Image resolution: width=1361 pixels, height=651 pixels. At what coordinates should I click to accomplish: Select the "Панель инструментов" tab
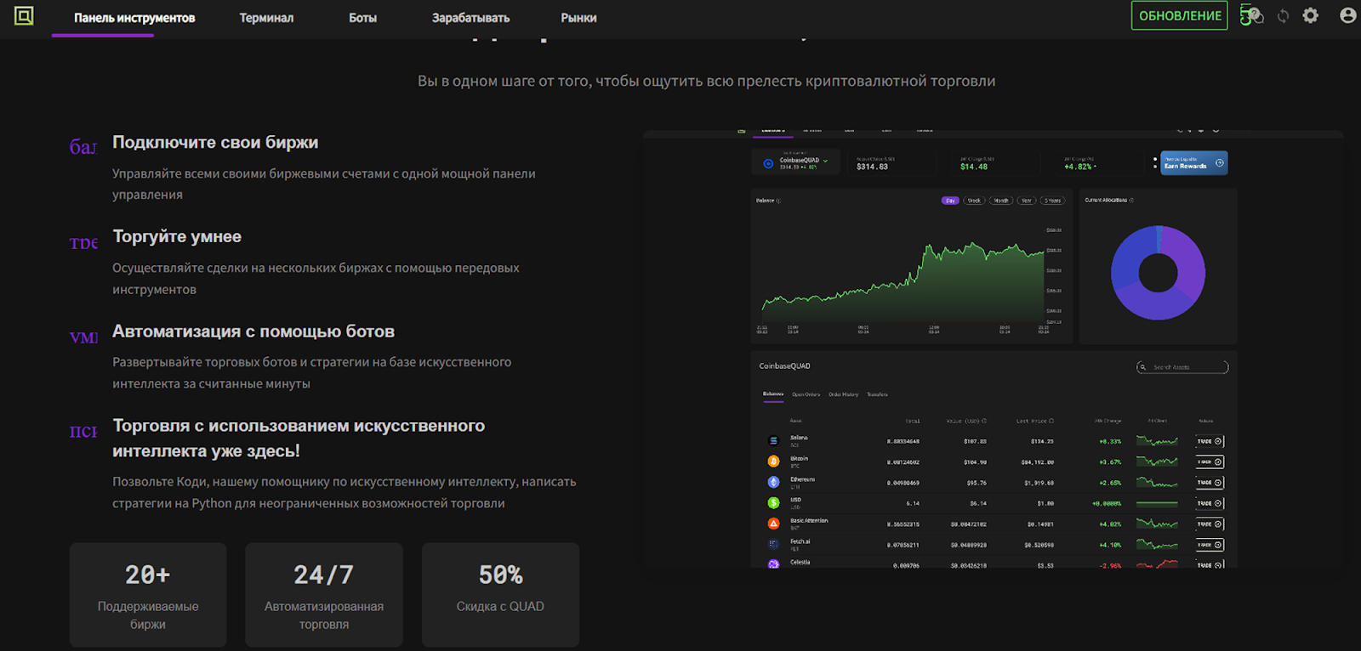pyautogui.click(x=134, y=18)
